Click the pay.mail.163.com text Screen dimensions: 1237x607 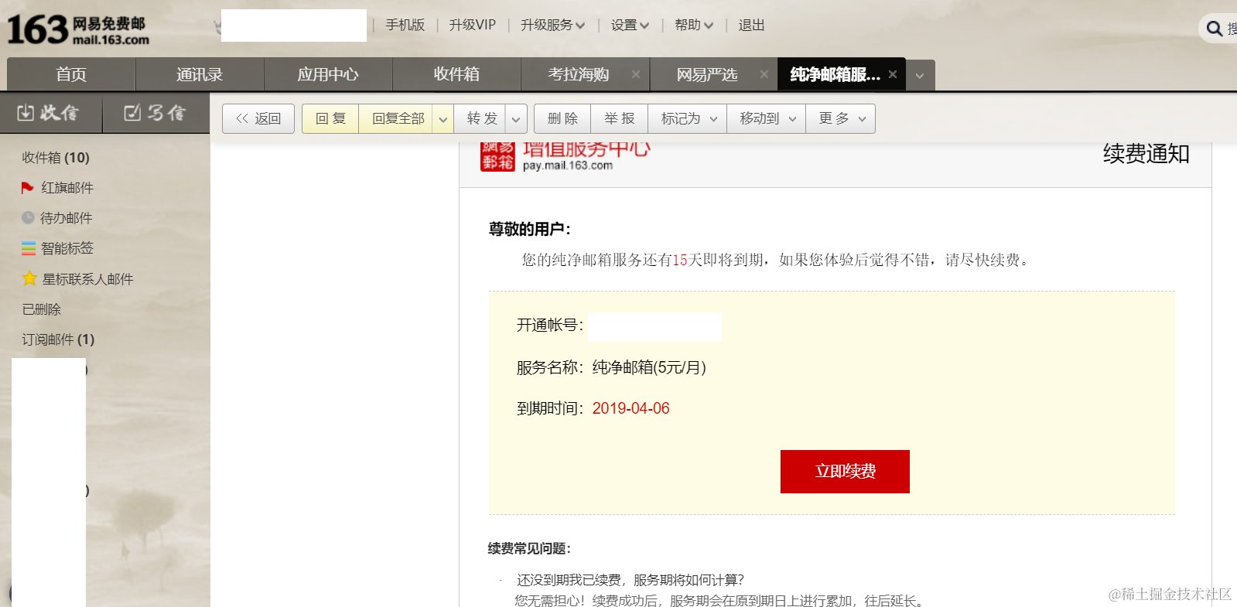pos(568,165)
